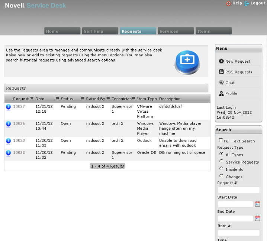
Task: Click the Profile person icon
Action: coord(221,93)
